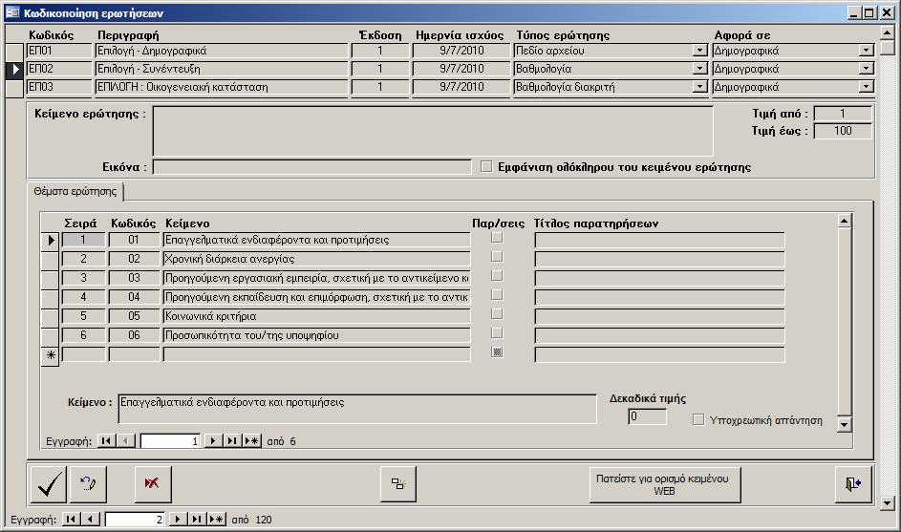Screen dimensions: 901x532
Task: Go to previous record in subform navigator
Action: [x=125, y=440]
